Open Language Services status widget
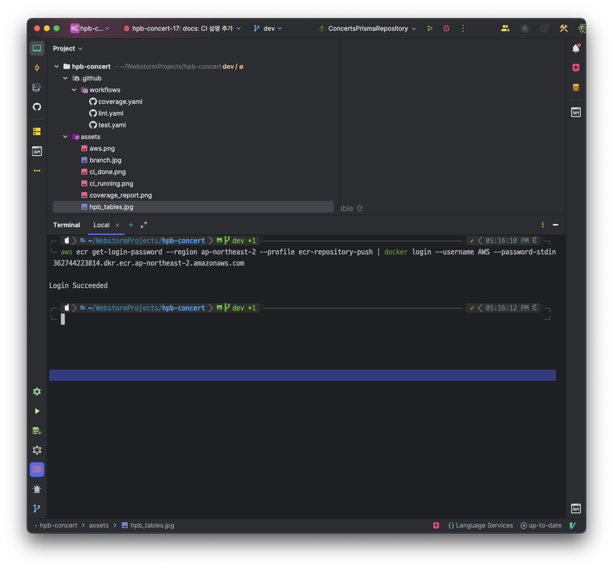This screenshot has height=569, width=613. (480, 525)
